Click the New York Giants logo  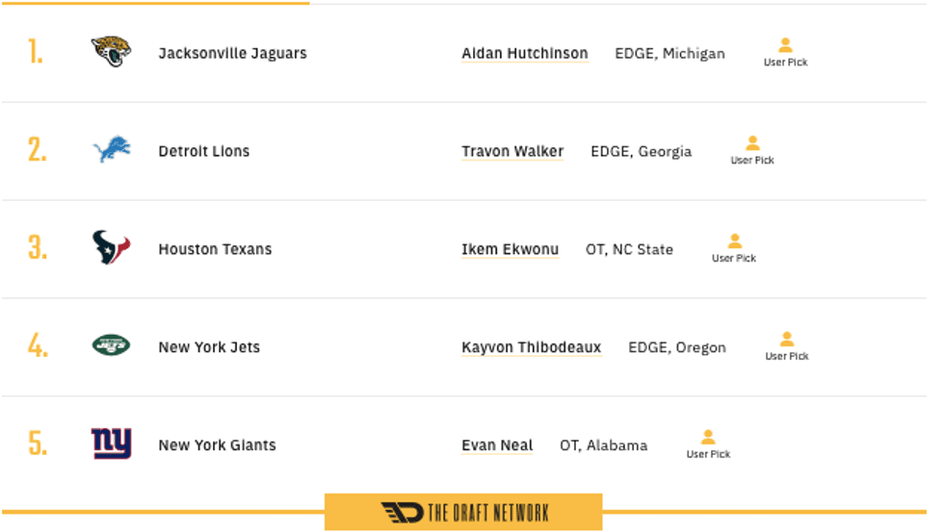[111, 443]
